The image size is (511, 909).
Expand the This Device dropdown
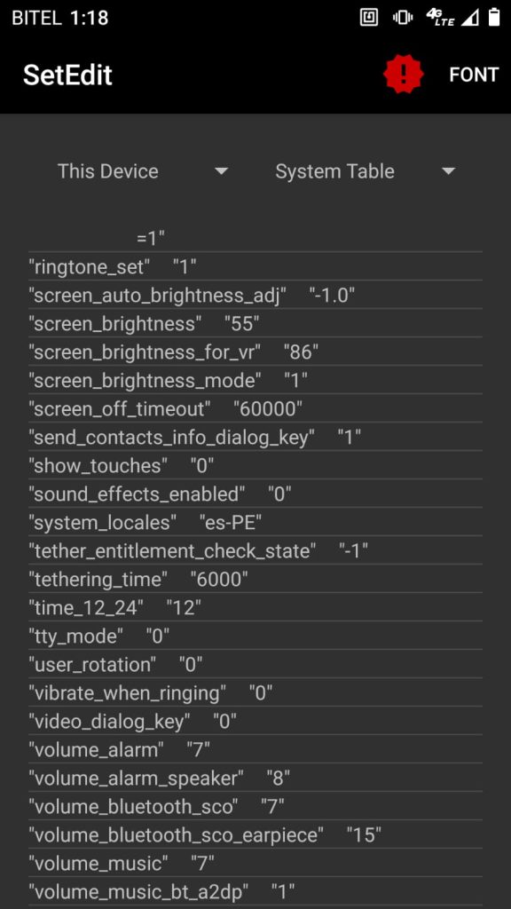tap(143, 171)
